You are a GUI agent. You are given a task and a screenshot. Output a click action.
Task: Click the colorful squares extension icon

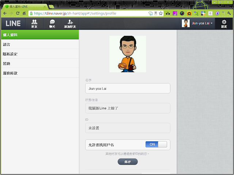point(203,13)
